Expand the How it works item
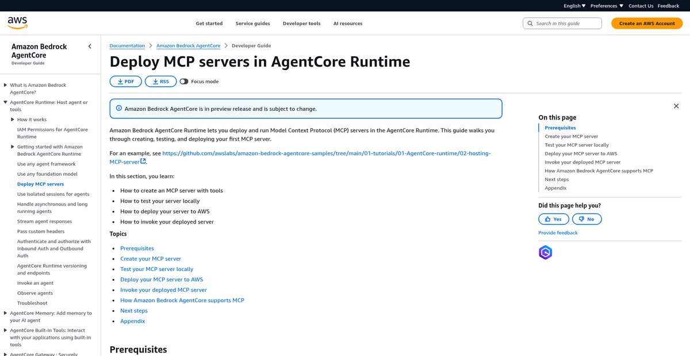Screen dimensions: 690x356 tap(13, 119)
